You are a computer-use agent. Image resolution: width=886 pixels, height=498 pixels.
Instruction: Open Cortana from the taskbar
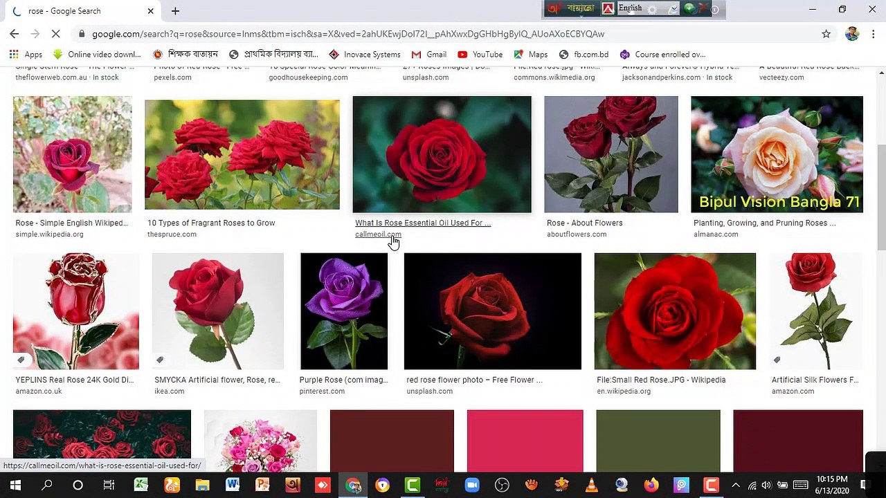(78, 485)
